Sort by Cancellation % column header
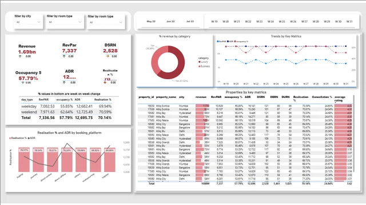This screenshot has height=205, width=366. [x=322, y=97]
